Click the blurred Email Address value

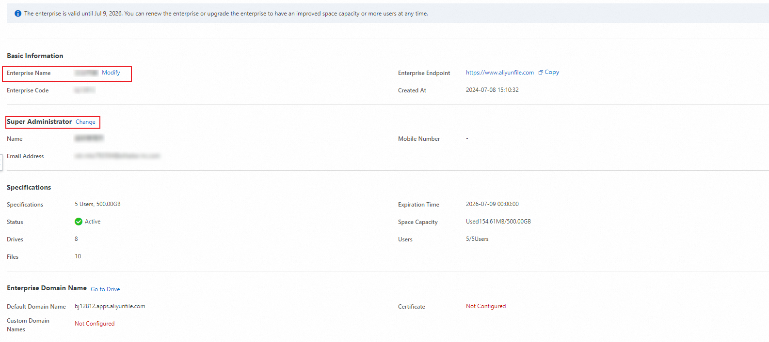[x=117, y=156]
